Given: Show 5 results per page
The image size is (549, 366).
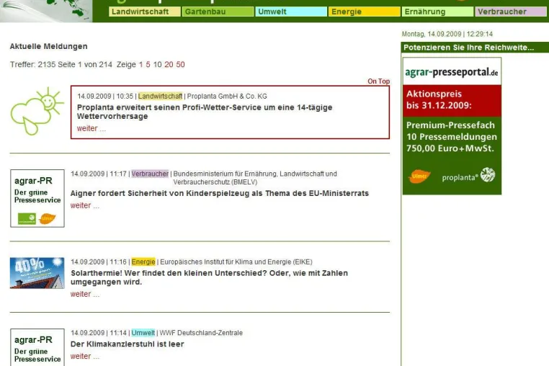Looking at the screenshot, I should [x=148, y=64].
